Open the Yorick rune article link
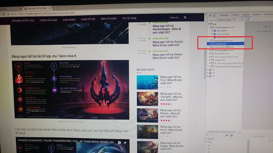 [x=168, y=43]
